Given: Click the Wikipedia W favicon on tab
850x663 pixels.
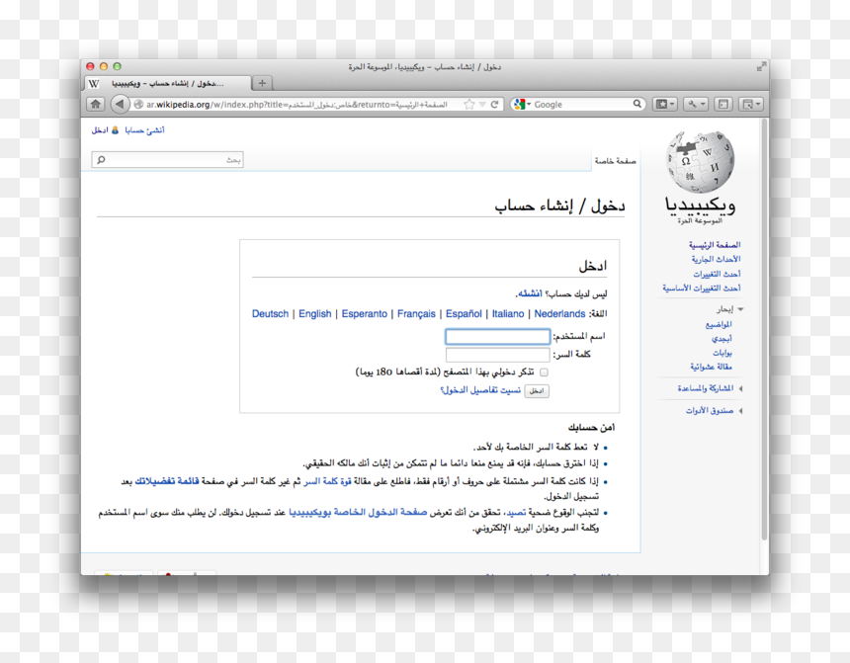Looking at the screenshot, I should (x=94, y=83).
